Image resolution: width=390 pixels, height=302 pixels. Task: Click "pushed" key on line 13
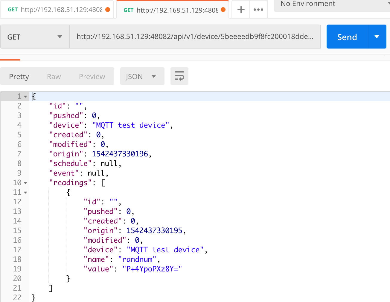click(x=100, y=211)
